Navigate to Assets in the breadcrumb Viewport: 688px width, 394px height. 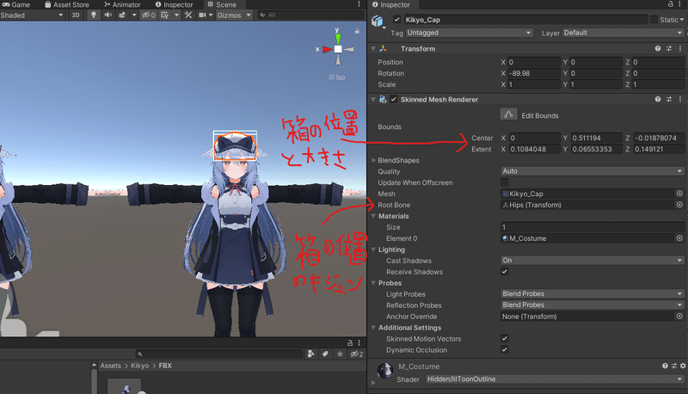110,366
